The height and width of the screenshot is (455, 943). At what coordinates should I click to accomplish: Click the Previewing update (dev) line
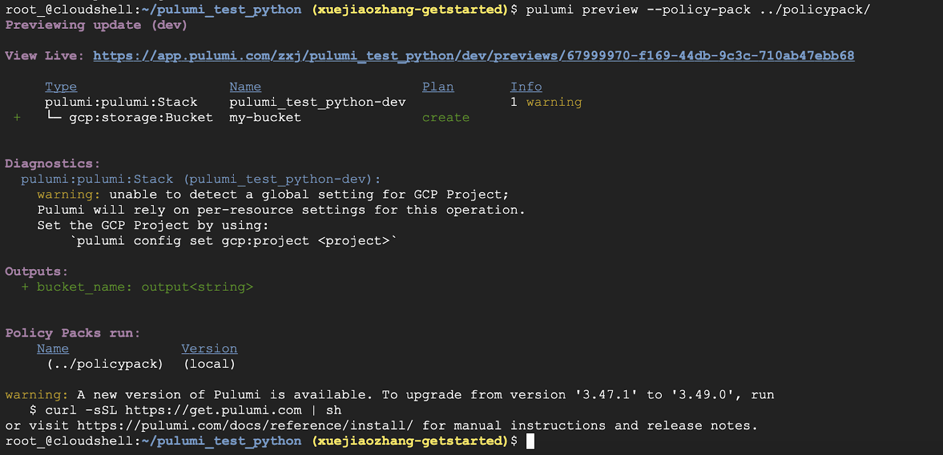[x=96, y=25]
